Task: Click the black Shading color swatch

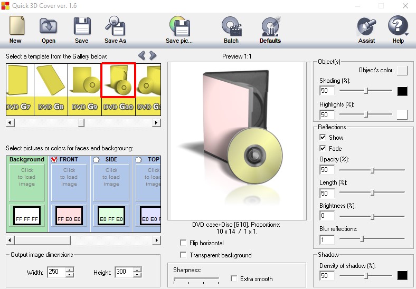Action: click(402, 91)
